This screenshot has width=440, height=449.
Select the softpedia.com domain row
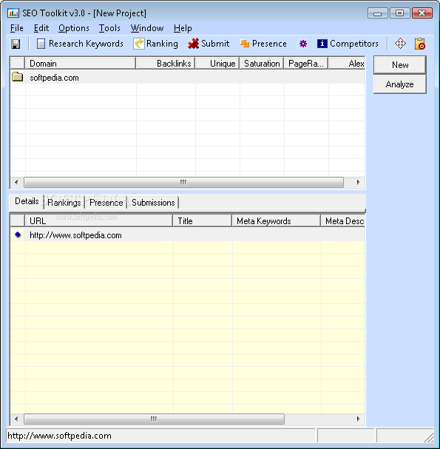point(188,78)
